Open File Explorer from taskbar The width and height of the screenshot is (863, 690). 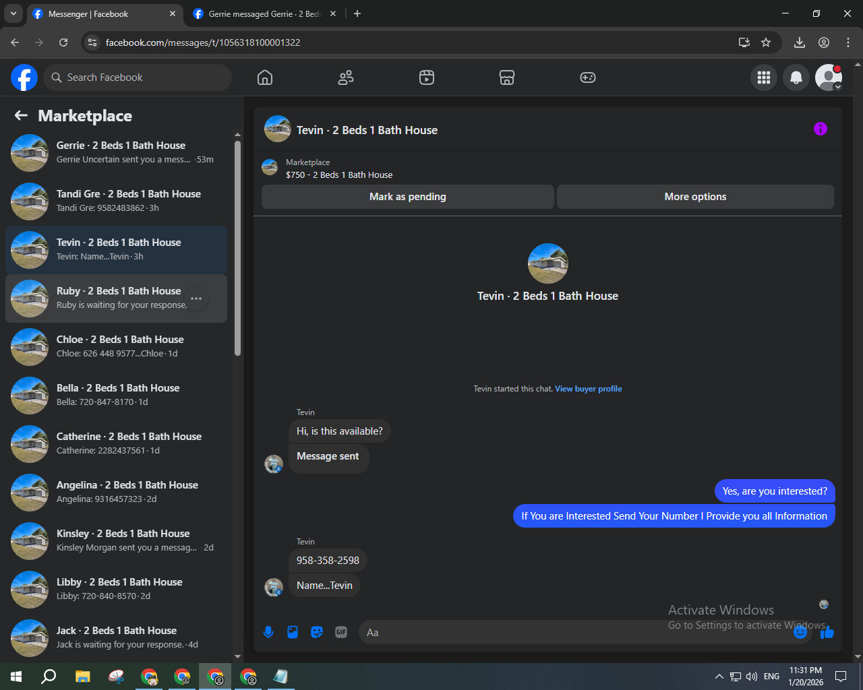click(x=82, y=677)
